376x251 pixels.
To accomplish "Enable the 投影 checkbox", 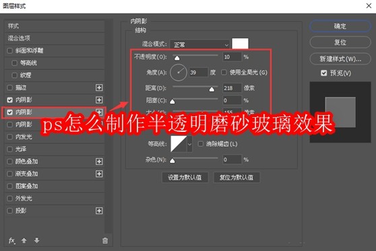I will (x=10, y=211).
